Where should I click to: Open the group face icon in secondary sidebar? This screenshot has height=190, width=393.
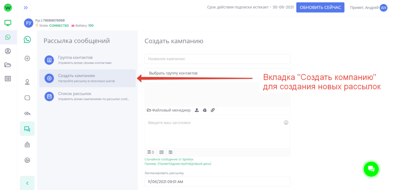[x=27, y=160]
